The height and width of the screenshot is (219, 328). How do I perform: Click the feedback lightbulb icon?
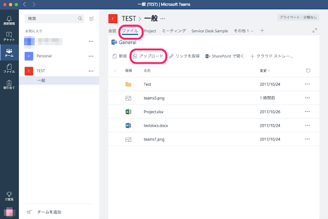click(x=9, y=196)
